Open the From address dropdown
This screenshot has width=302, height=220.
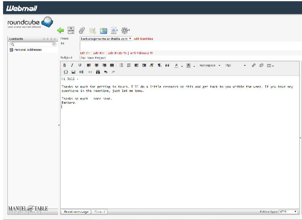[106, 39]
